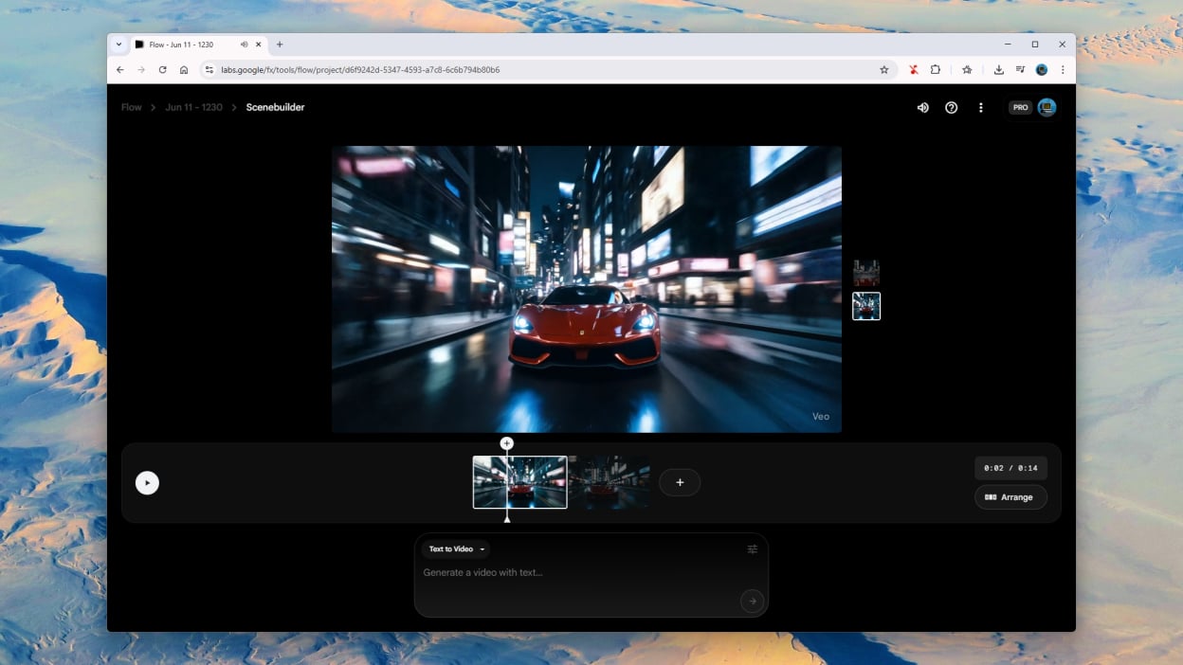Open the help question mark icon
1183x665 pixels.
click(951, 108)
